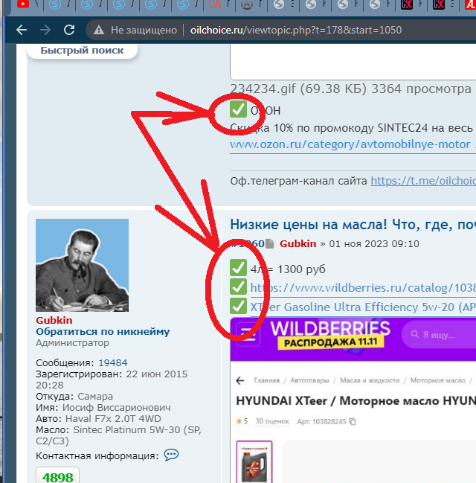
Task: Click the 'HYUNDAI XTeer / Моторное масло' product title
Action: [x=356, y=400]
